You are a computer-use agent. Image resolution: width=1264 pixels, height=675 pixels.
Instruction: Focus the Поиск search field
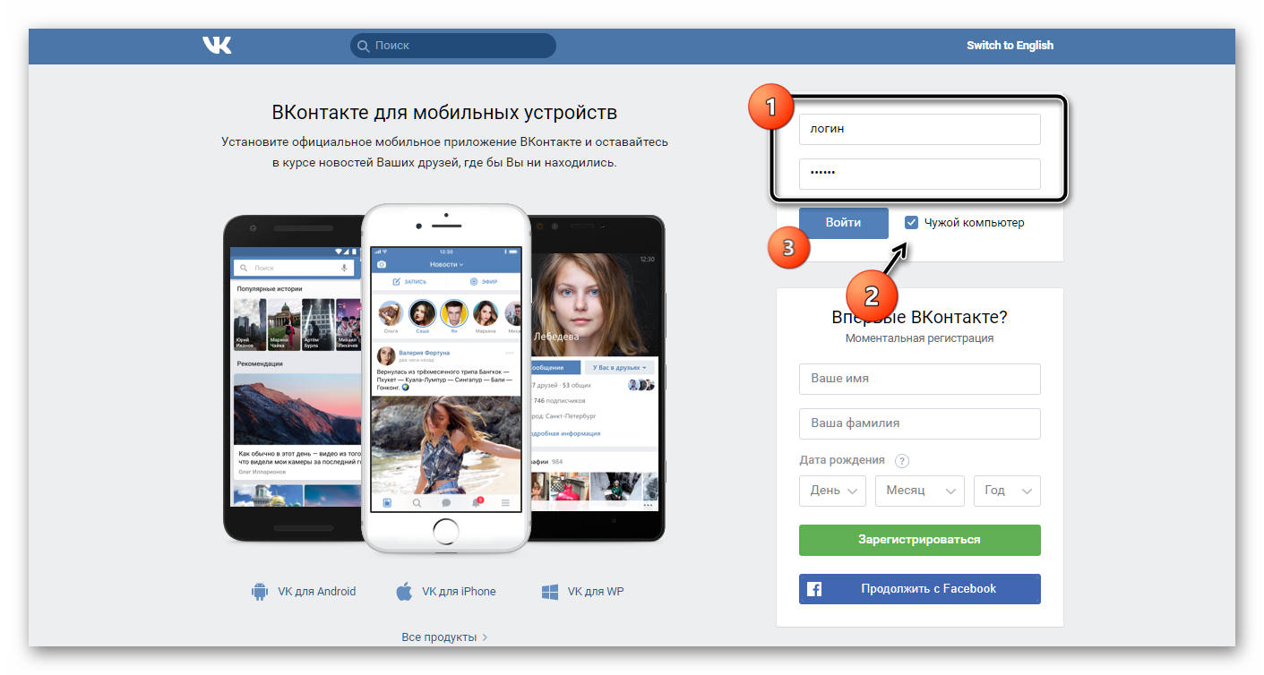point(453,46)
